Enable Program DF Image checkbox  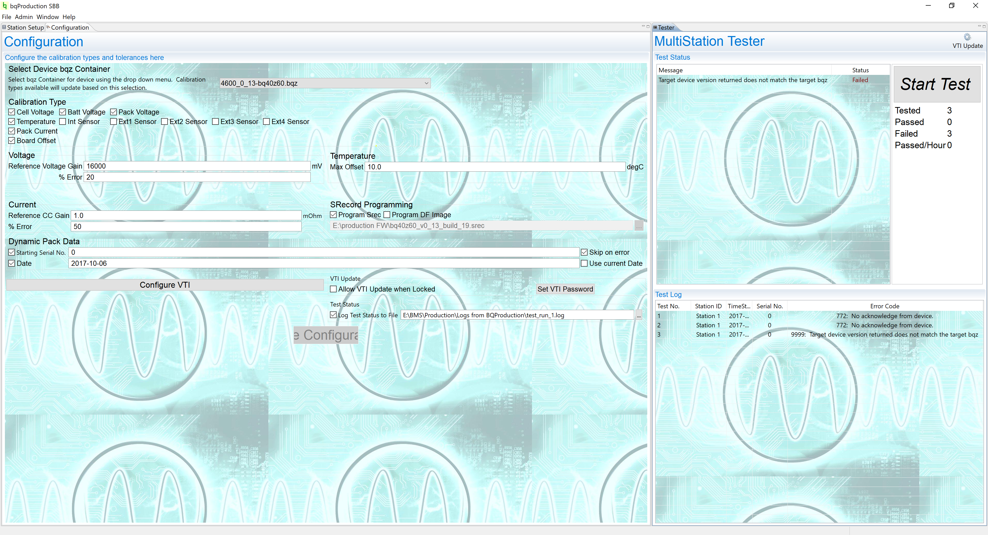point(387,215)
